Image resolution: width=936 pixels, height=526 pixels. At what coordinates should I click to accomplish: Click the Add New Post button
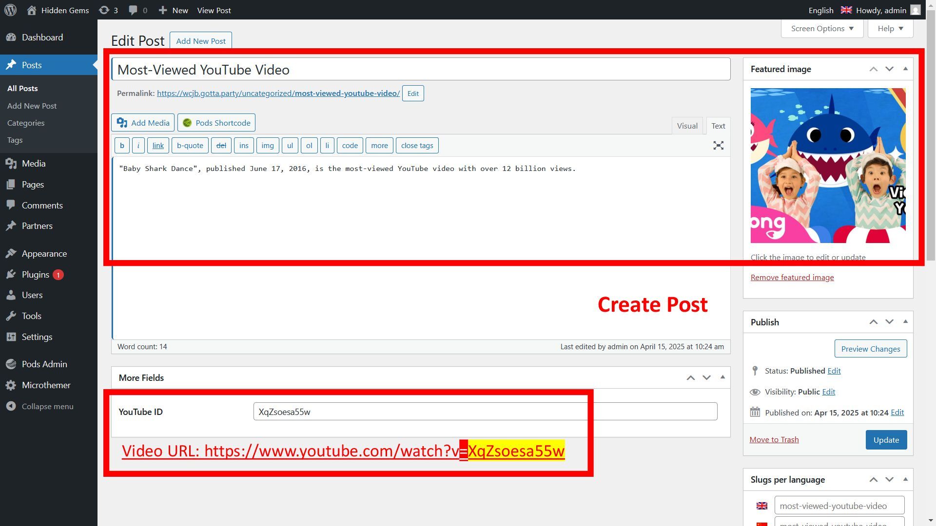(x=201, y=41)
